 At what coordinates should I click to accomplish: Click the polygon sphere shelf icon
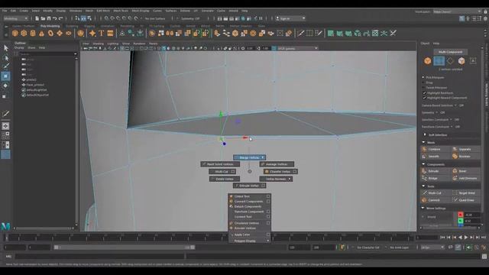[x=15, y=33]
